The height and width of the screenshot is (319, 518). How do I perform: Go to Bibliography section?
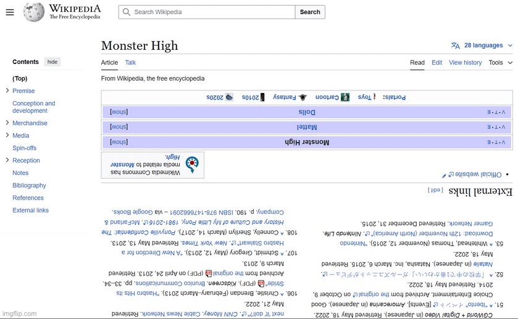(x=29, y=185)
